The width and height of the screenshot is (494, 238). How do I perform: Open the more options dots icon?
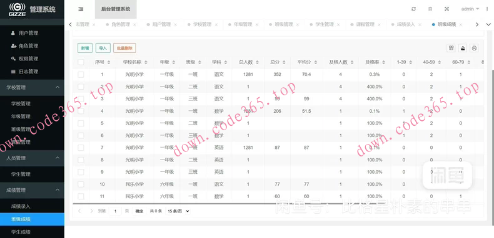[487, 9]
